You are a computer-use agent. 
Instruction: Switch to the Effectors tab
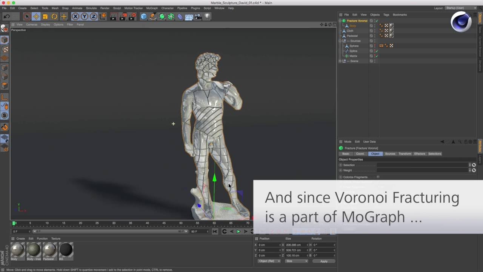point(420,154)
